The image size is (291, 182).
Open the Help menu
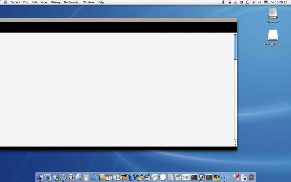(x=101, y=2)
